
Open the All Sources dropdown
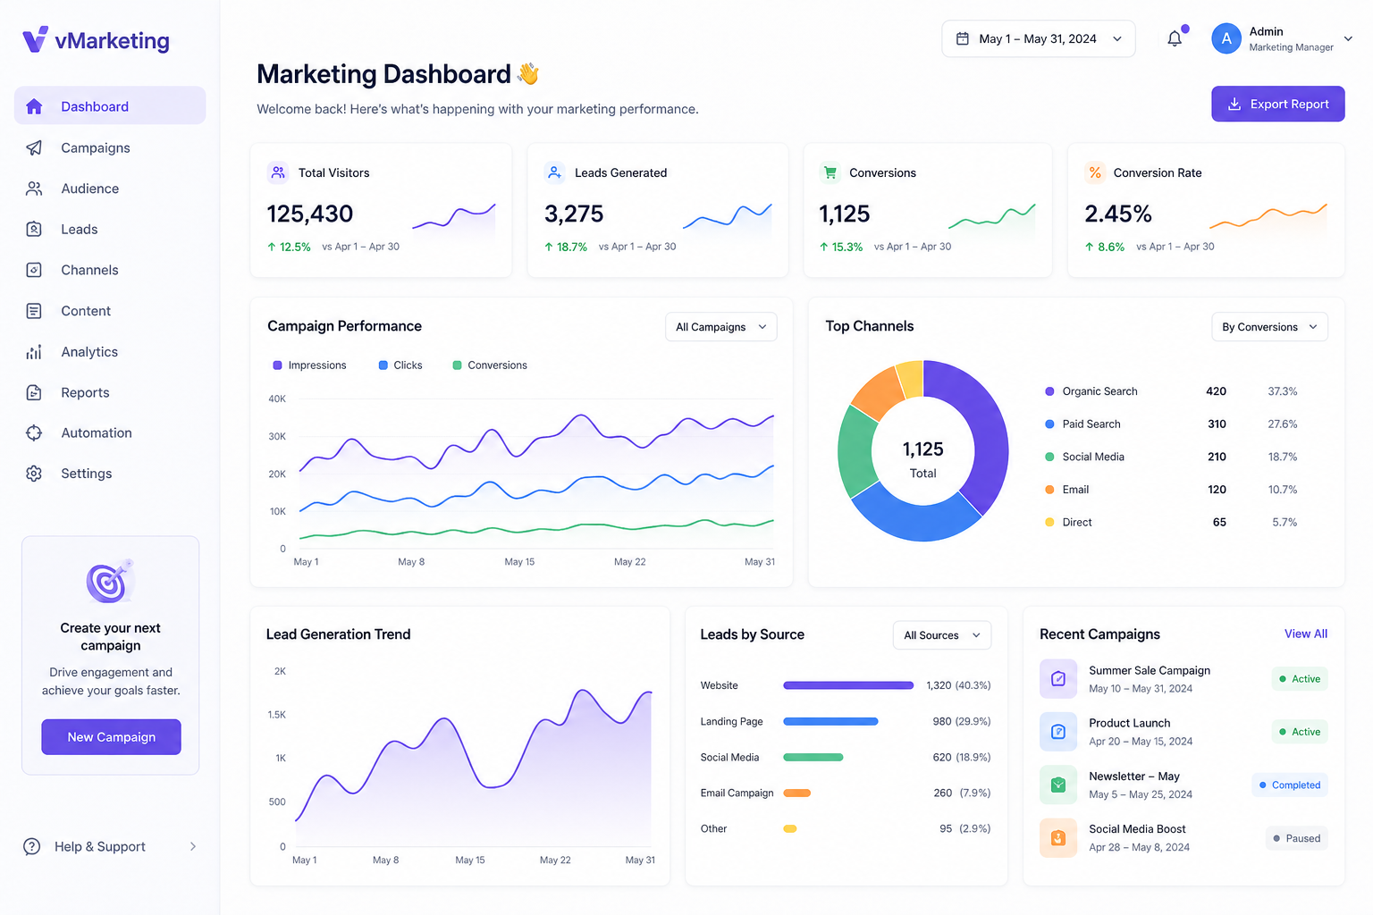coord(942,635)
